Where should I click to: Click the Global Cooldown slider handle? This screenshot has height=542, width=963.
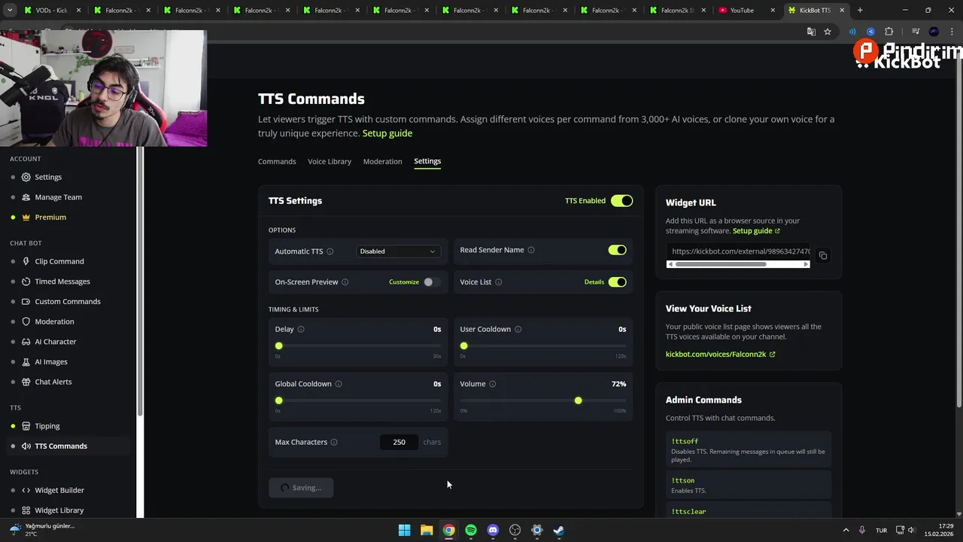coord(279,400)
